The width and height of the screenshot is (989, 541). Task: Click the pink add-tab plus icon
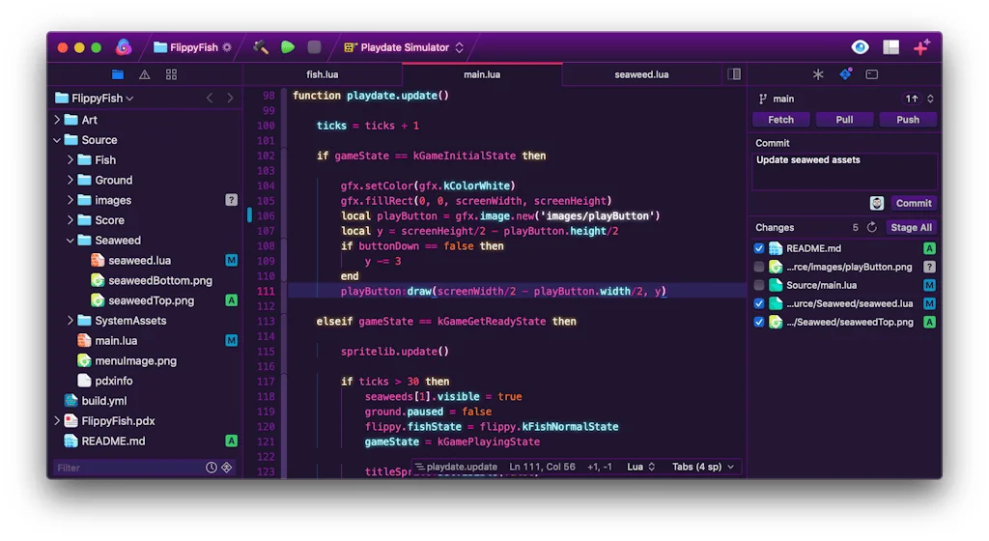coord(921,47)
